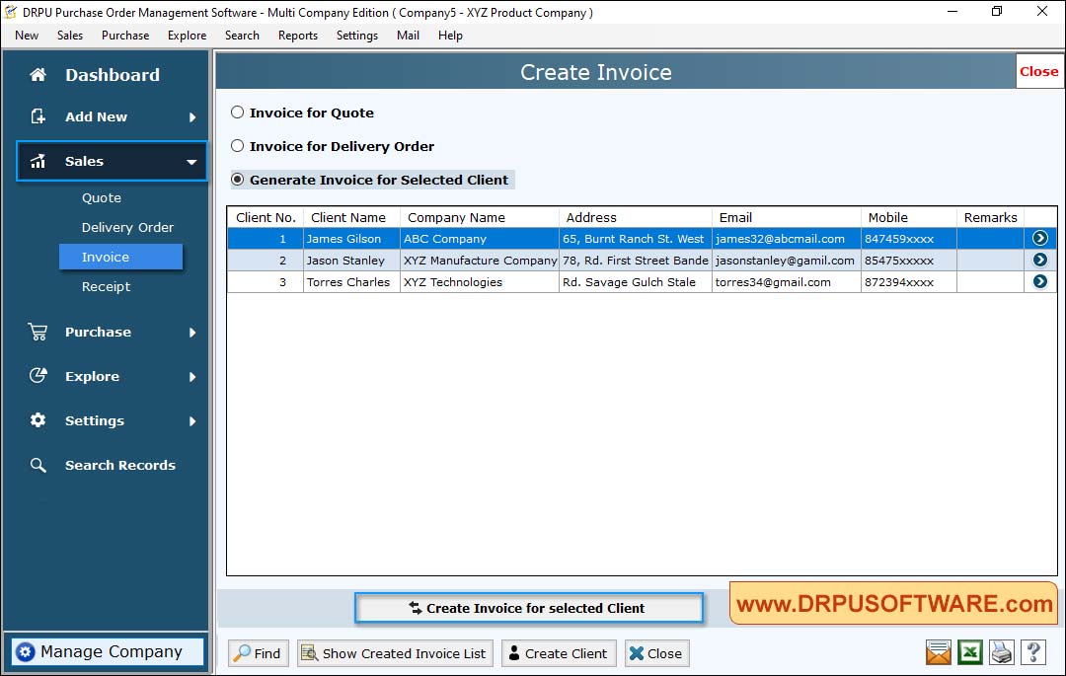This screenshot has width=1066, height=676.
Task: Click Show Created Invoice List button
Action: (395, 653)
